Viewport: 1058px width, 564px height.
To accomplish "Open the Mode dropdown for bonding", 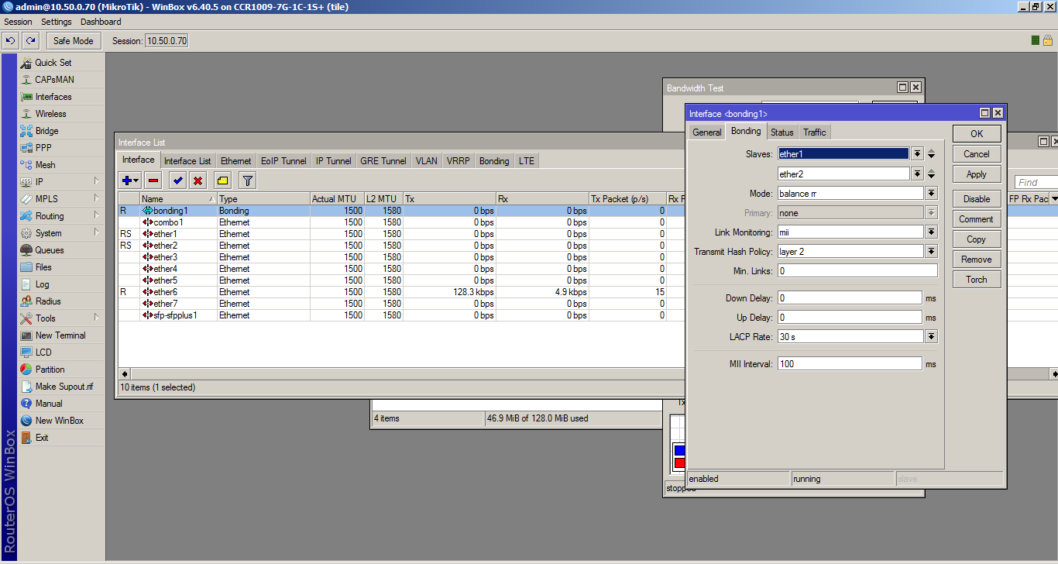I will click(931, 194).
